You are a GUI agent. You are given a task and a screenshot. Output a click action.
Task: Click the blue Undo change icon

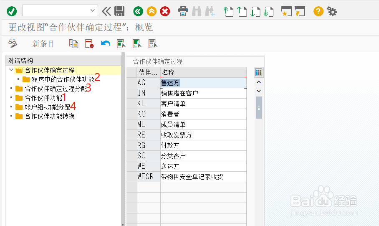click(x=105, y=43)
